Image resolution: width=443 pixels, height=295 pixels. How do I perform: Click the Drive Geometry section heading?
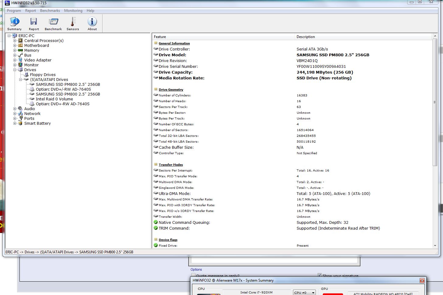point(171,89)
